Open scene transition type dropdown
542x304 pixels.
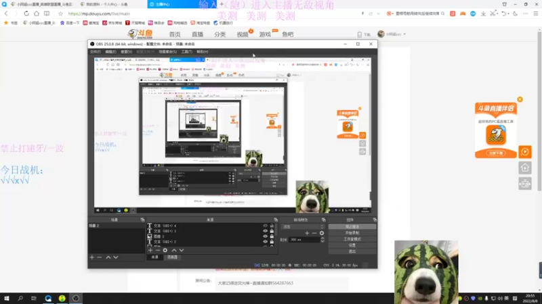303,226
